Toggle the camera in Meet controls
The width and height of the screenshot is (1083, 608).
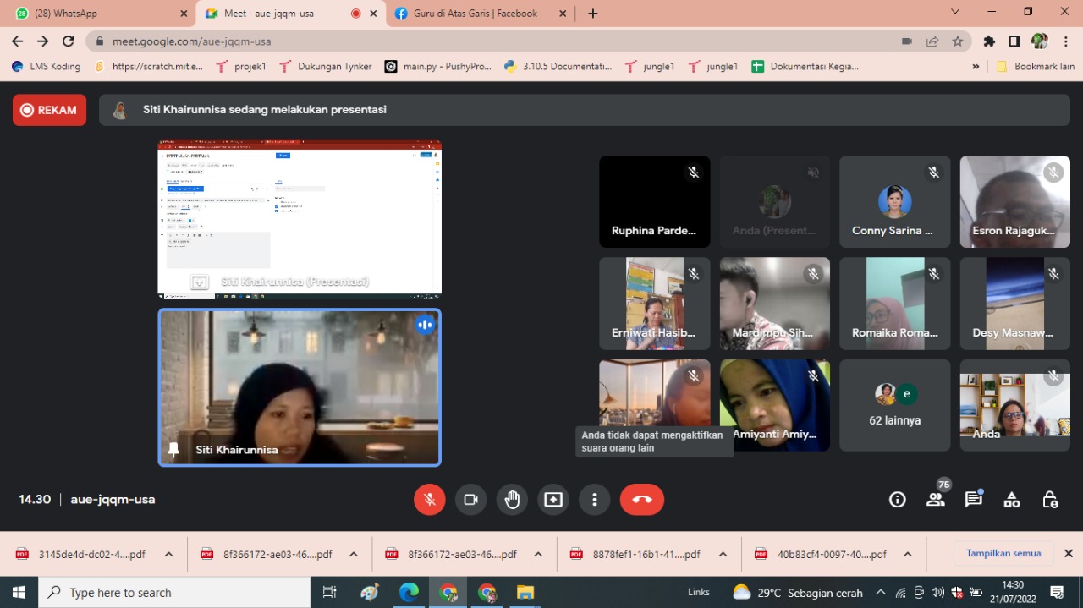click(x=471, y=500)
